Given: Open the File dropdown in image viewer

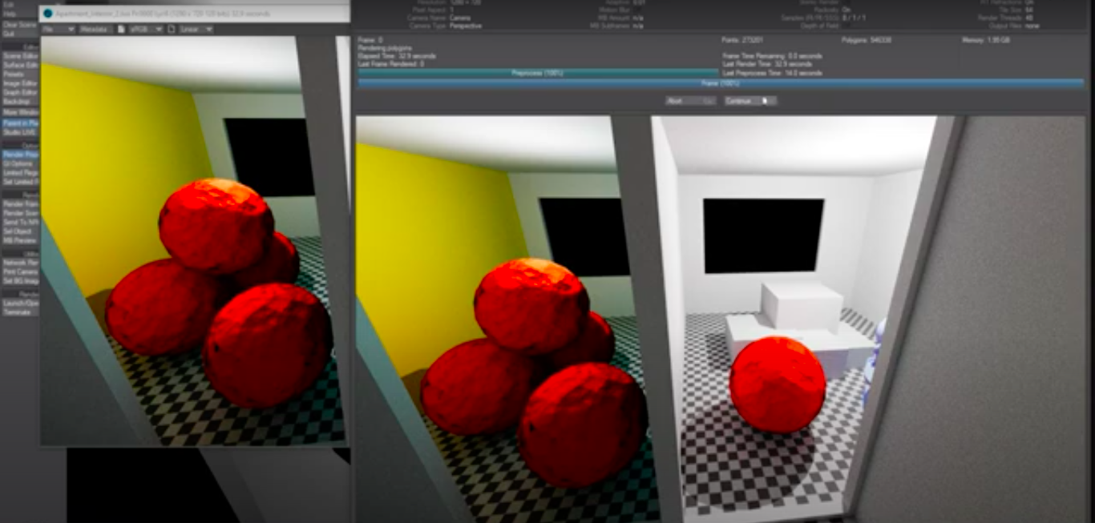Looking at the screenshot, I should click(x=58, y=29).
